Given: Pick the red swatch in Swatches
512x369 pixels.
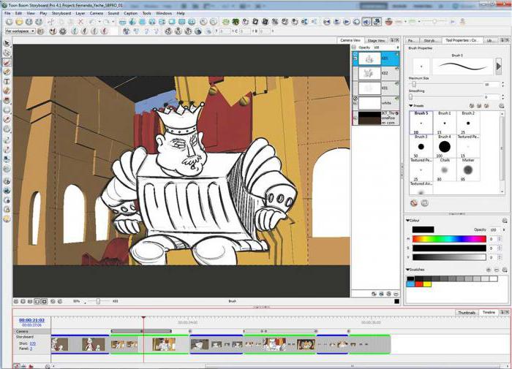Looking at the screenshot, I should point(419,284).
